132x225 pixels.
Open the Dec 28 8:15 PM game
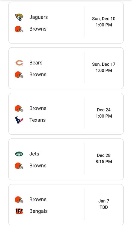[66, 159]
